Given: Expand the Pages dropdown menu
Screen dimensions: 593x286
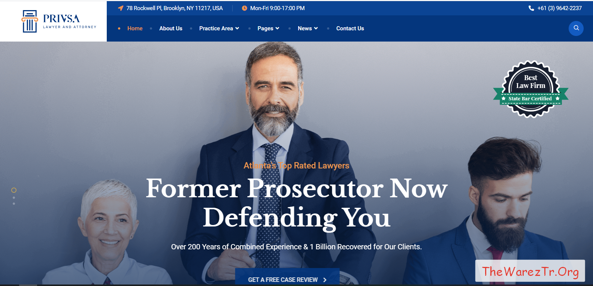Looking at the screenshot, I should (268, 28).
